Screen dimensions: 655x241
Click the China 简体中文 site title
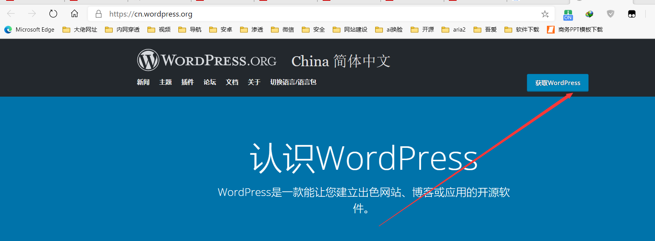coord(341,61)
